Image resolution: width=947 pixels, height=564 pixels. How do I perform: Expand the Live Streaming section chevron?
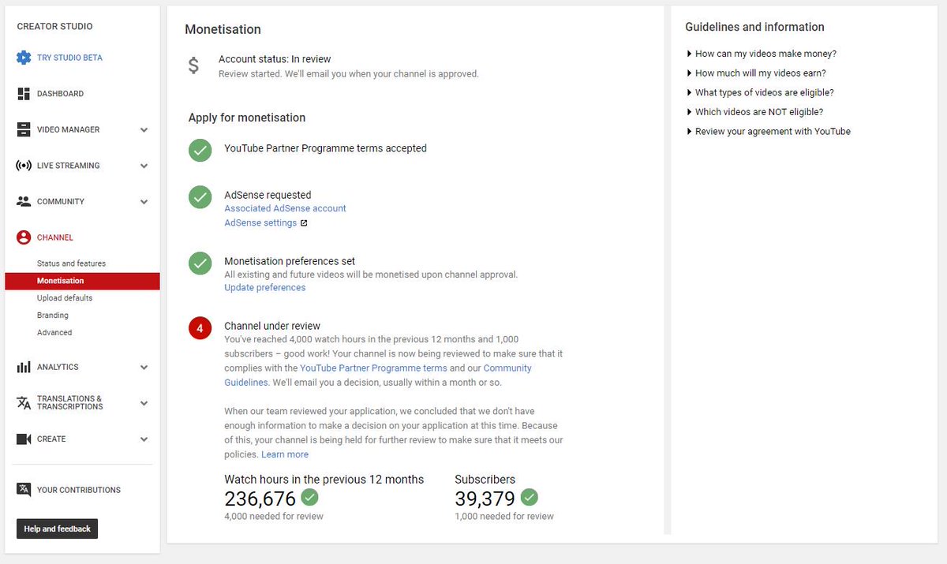click(x=144, y=166)
